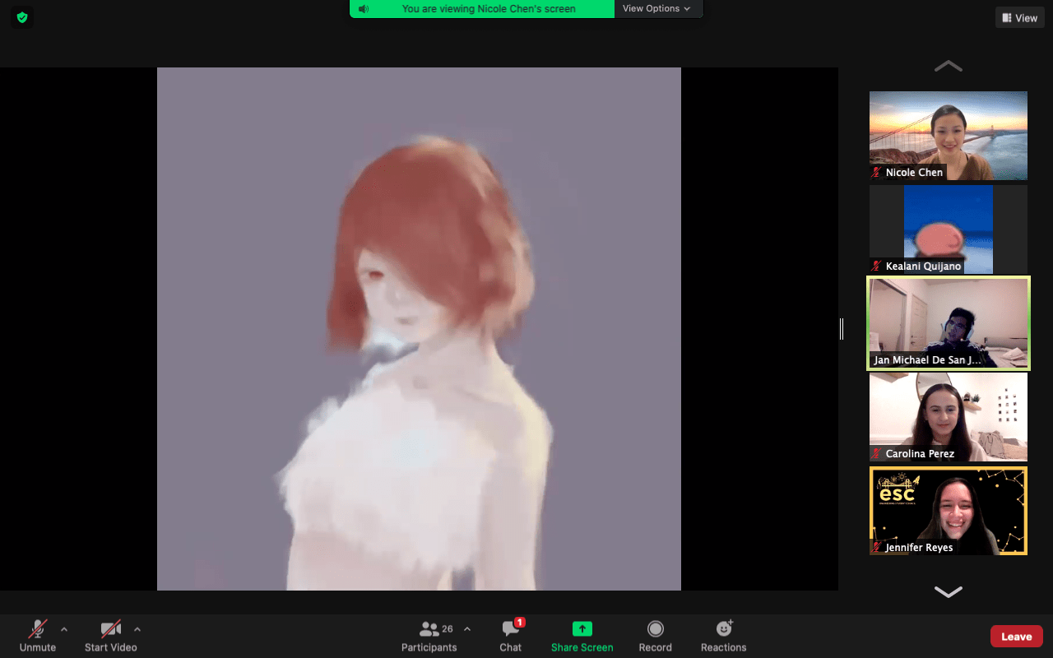Screen dimensions: 1053x658
Task: Open the View Options dropdown
Action: [x=656, y=9]
